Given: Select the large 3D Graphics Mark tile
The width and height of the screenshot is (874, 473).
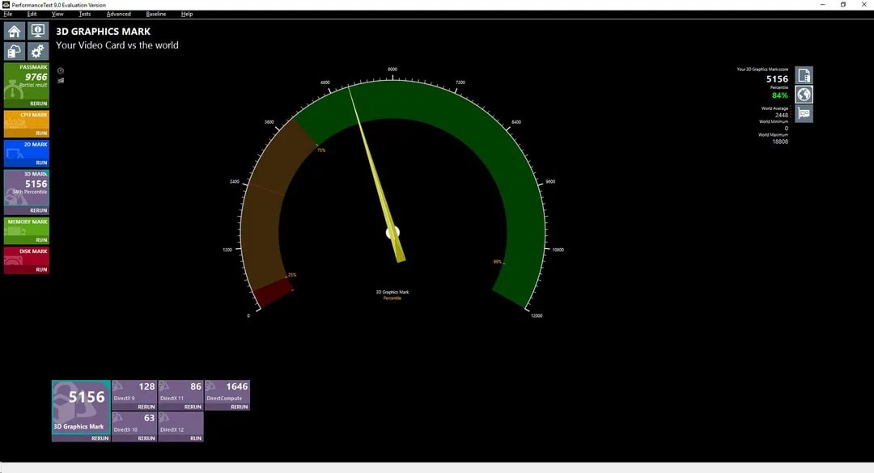Looking at the screenshot, I should pyautogui.click(x=81, y=408).
